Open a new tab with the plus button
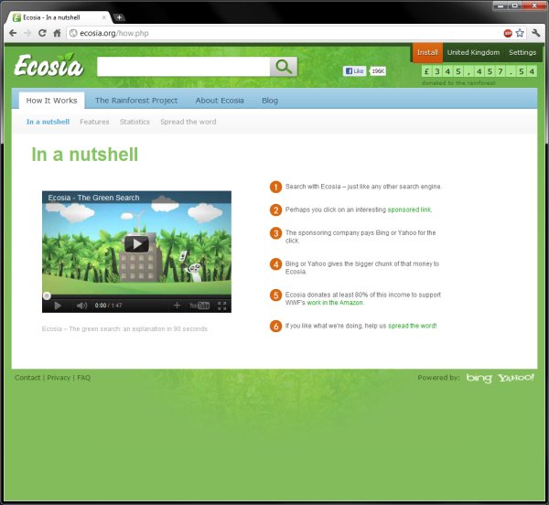The width and height of the screenshot is (549, 505). pyautogui.click(x=119, y=17)
